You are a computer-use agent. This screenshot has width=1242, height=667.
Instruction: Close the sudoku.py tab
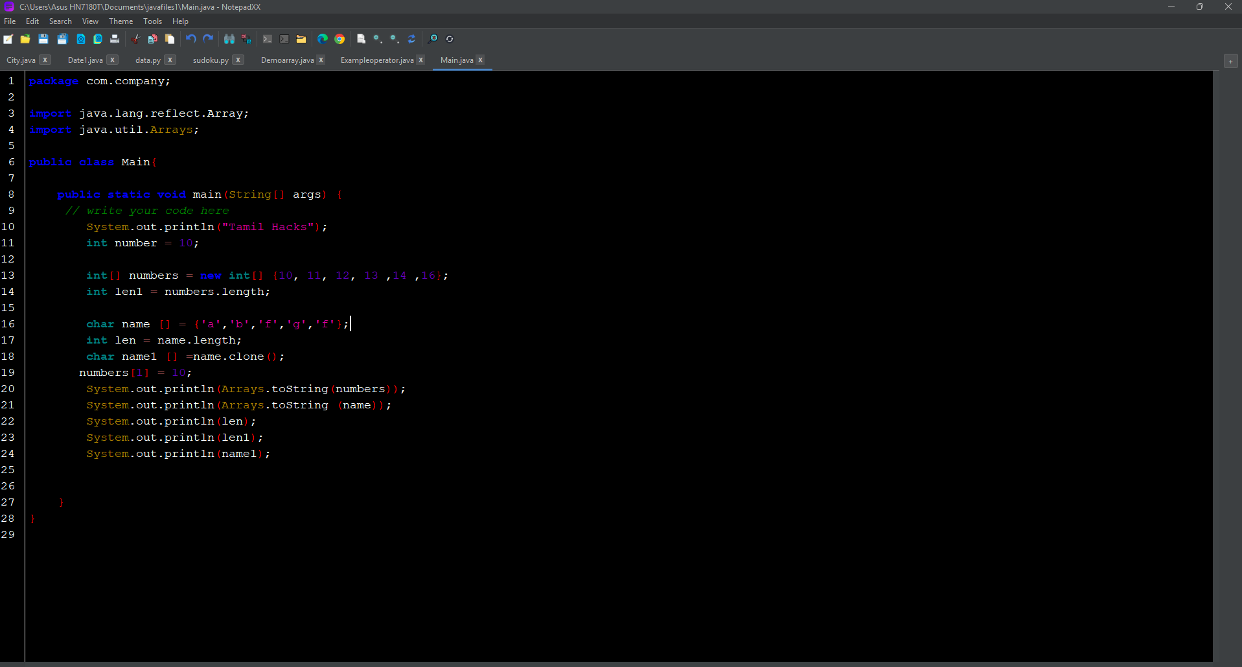238,60
